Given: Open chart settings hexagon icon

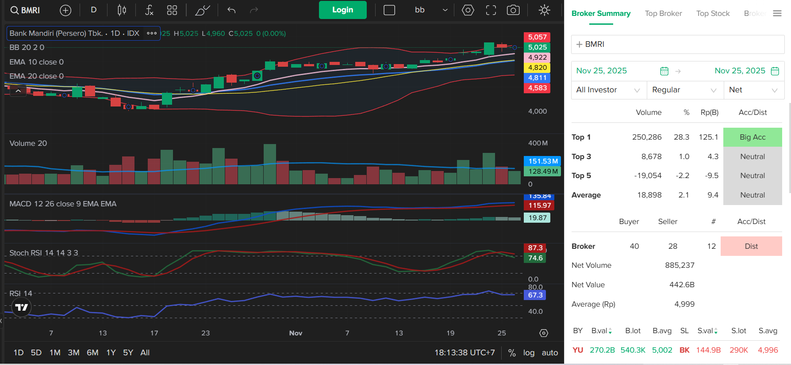Looking at the screenshot, I should click(468, 10).
